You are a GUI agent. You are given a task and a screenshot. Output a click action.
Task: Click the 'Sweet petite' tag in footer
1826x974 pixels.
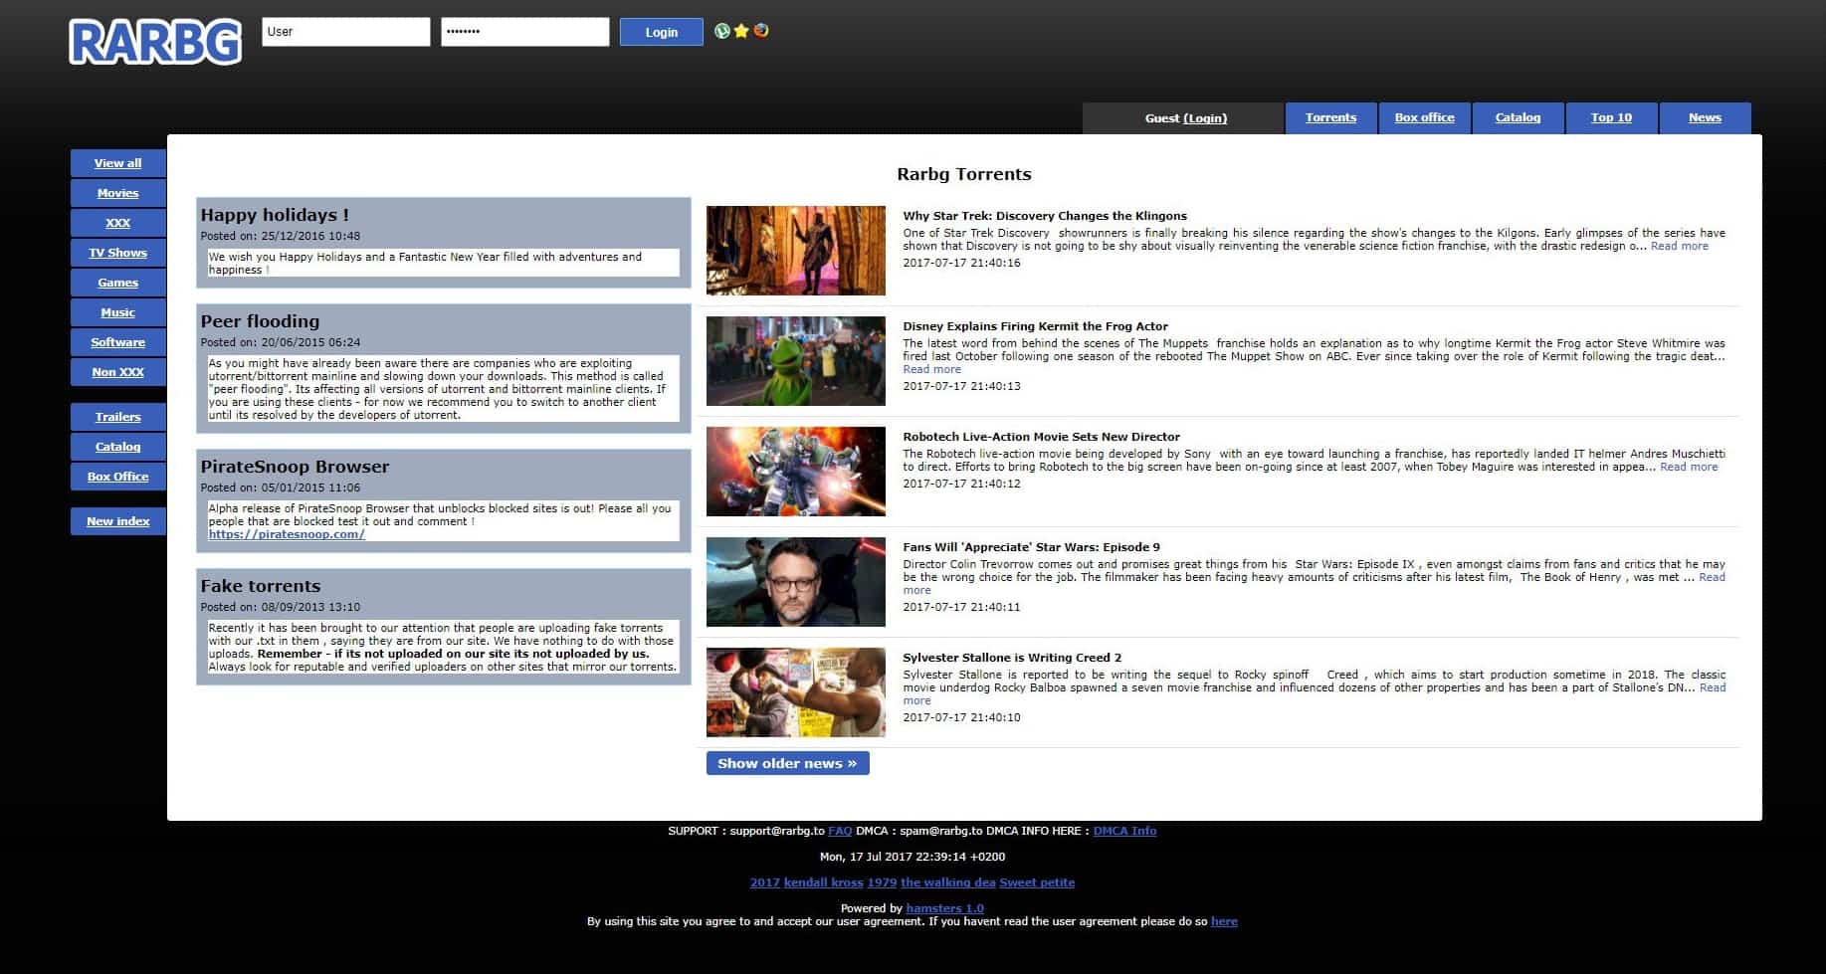[x=1037, y=882]
